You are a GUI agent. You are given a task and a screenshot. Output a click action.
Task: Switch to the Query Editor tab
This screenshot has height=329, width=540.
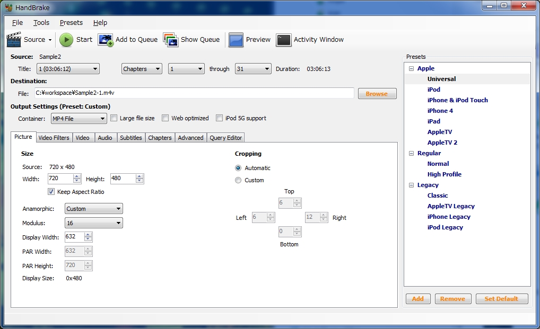click(226, 138)
